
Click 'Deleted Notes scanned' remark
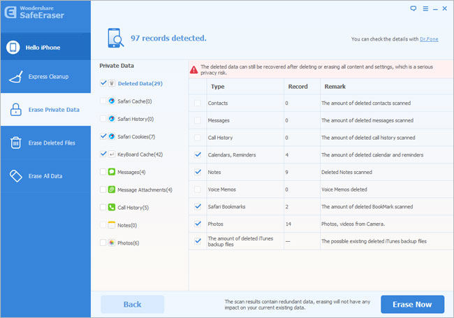346,172
